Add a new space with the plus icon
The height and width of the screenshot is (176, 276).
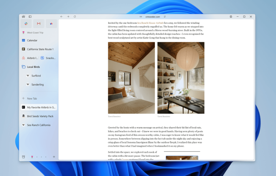coord(54,157)
